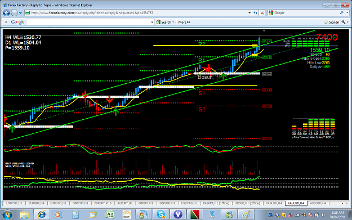This screenshot has height=220, width=352.
Task: Click the red Stop loading icon
Action: pyautogui.click(x=262, y=13)
